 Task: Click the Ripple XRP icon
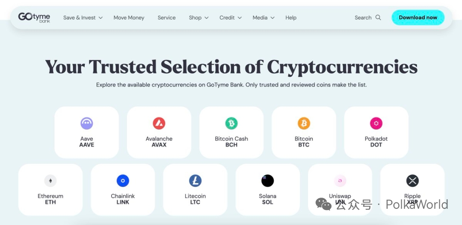[x=412, y=181]
